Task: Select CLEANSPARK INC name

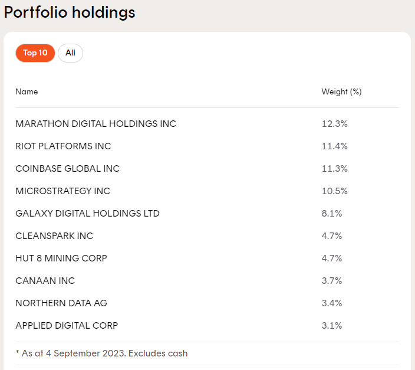Action: (54, 236)
